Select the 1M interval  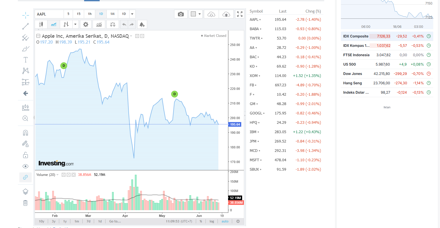coord(112,14)
